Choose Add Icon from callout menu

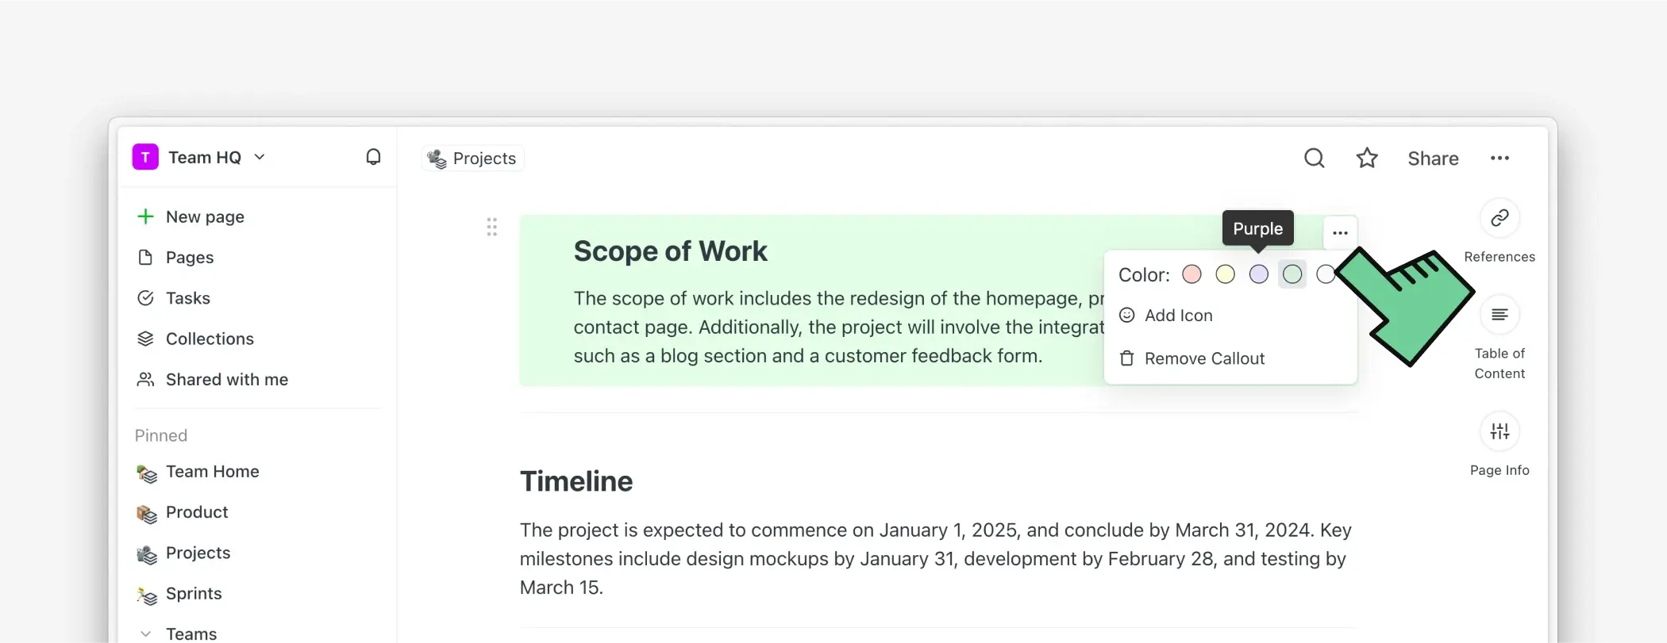tap(1178, 316)
